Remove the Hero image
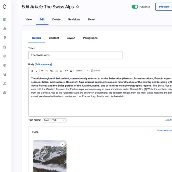Viewport: 172px width, 172px height. click(62, 144)
